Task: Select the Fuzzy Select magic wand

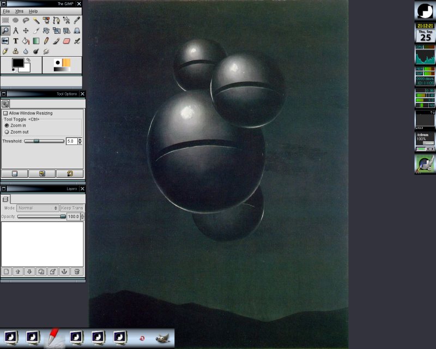Action: [36, 20]
